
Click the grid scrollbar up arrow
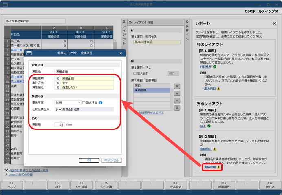(x=115, y=41)
